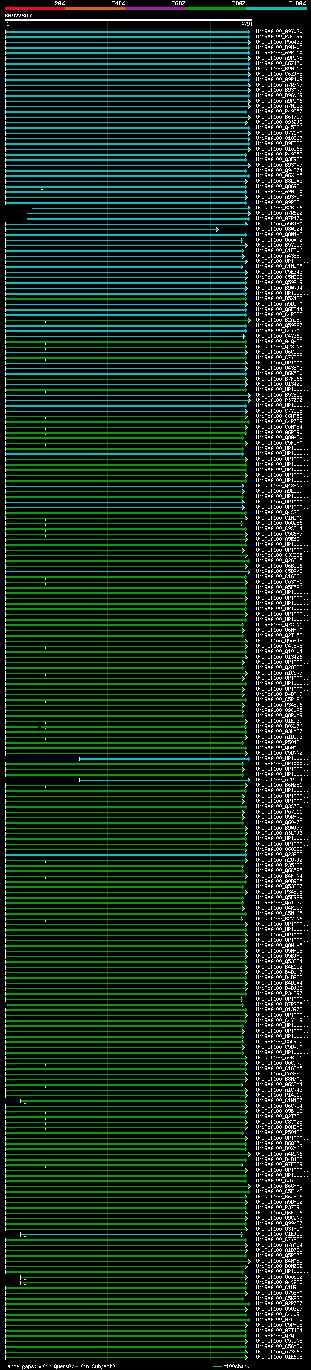
Task: Click the orange ~40% identity legend color
Action: [x=95, y=9]
